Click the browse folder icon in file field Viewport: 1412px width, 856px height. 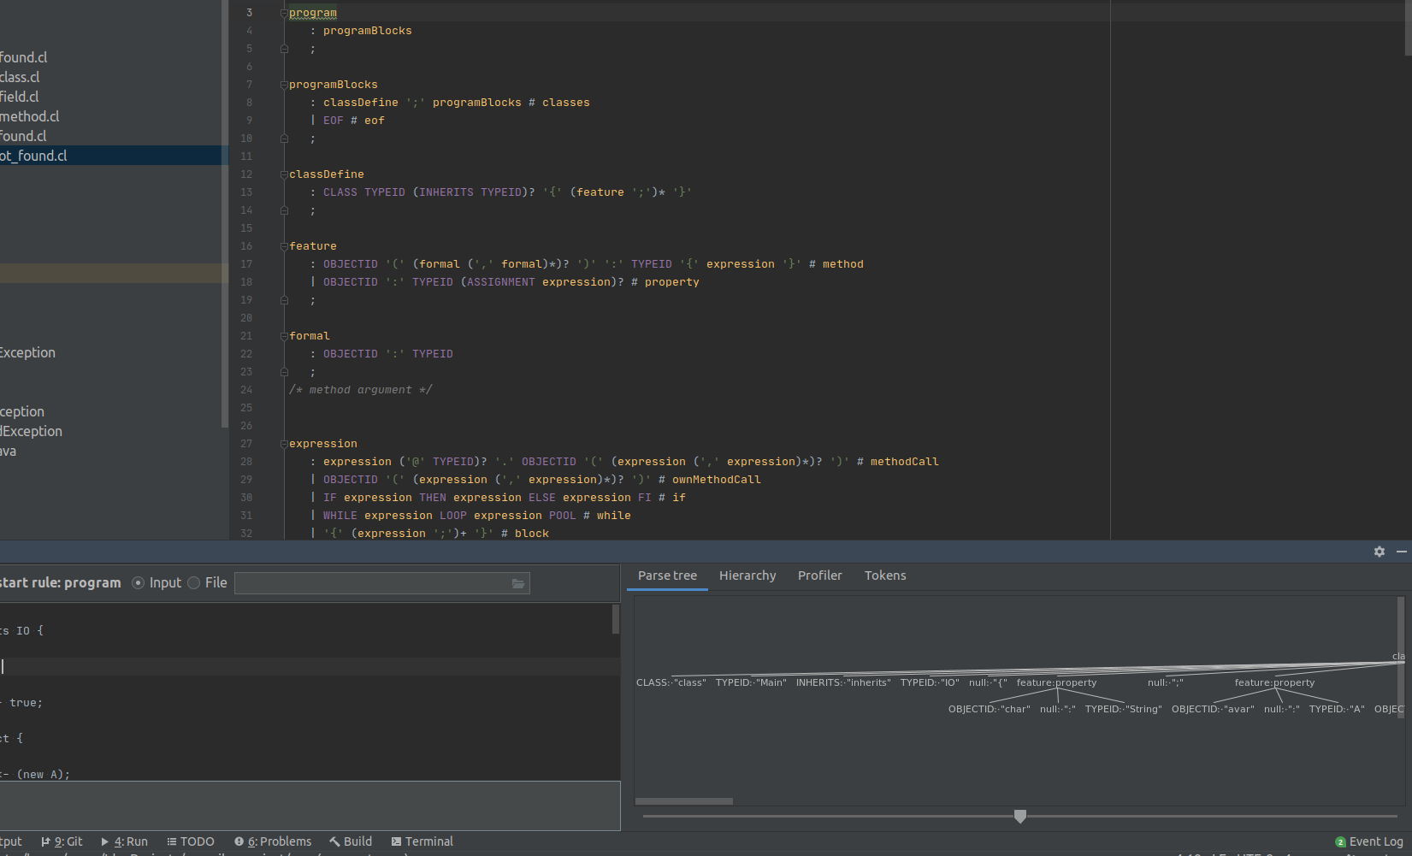[x=517, y=583]
